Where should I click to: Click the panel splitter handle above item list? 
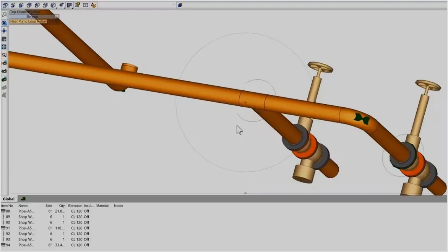(245, 193)
